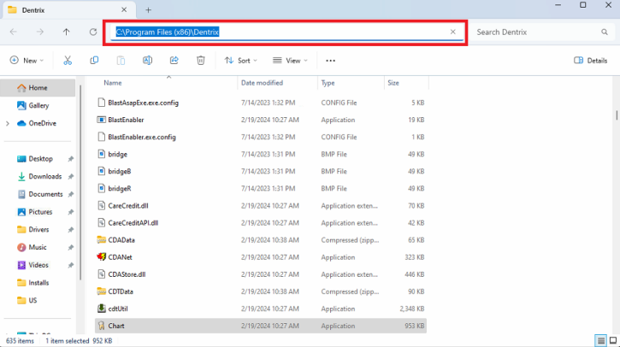Go up one folder level arrow
This screenshot has height=347, width=620.
tap(66, 32)
